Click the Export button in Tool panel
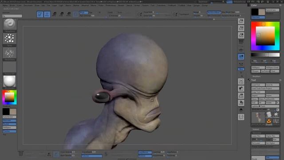Screen dimensions: 284x160 pos(272,96)
